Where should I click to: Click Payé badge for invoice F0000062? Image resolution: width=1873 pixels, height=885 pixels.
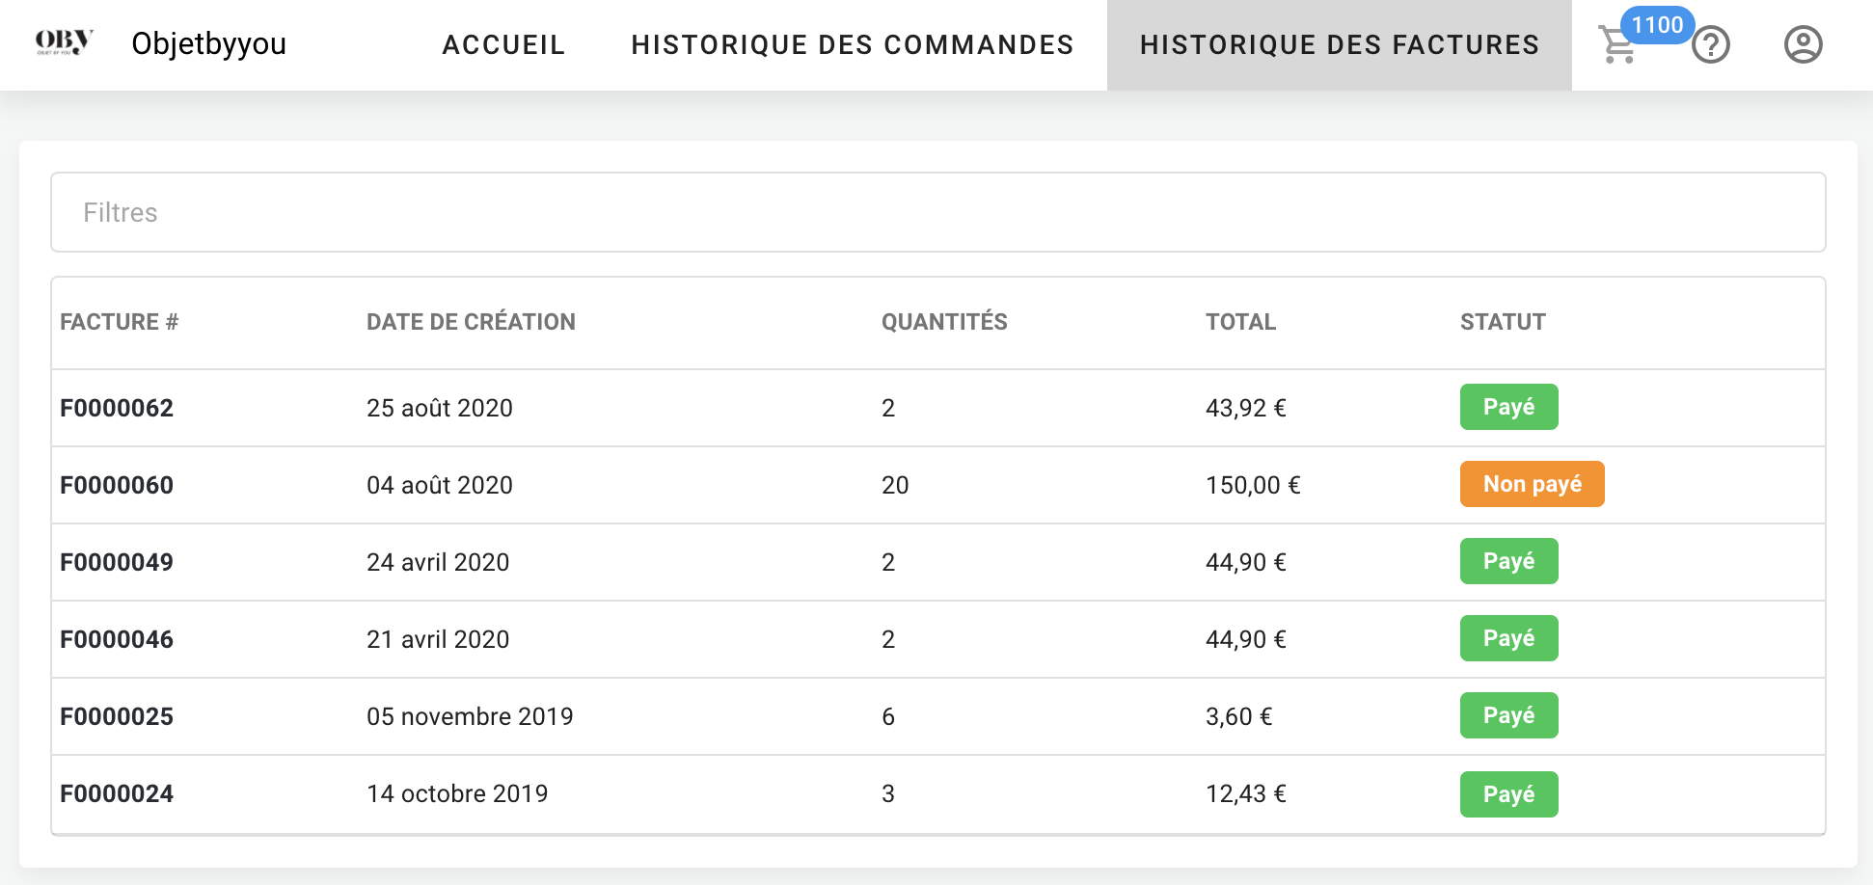click(1508, 407)
